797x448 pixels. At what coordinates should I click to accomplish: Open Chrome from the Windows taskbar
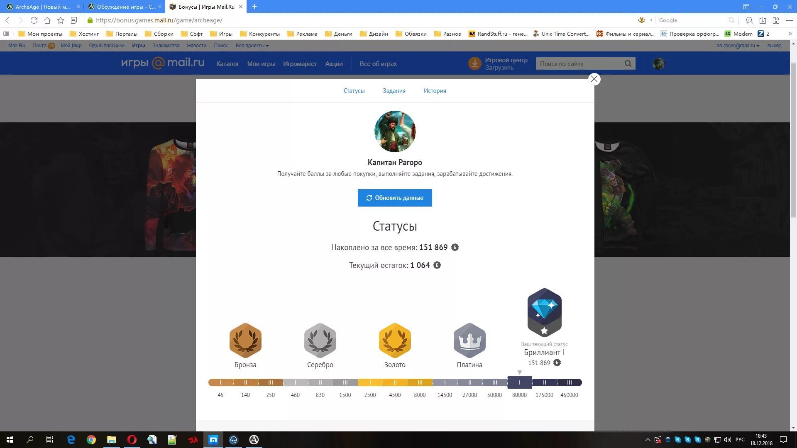click(x=91, y=440)
